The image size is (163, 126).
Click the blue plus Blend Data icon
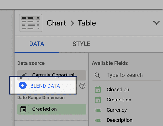tap(23, 85)
